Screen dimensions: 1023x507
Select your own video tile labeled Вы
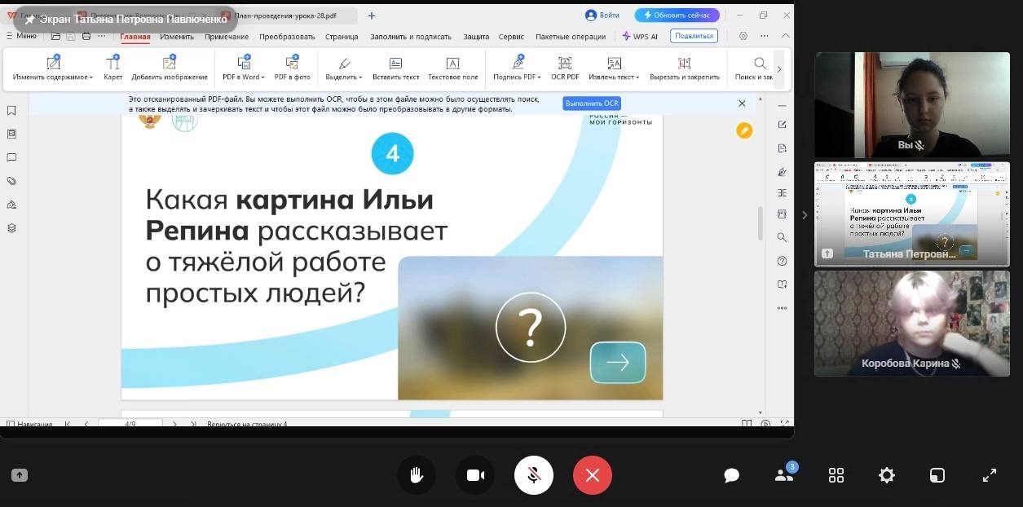point(912,105)
